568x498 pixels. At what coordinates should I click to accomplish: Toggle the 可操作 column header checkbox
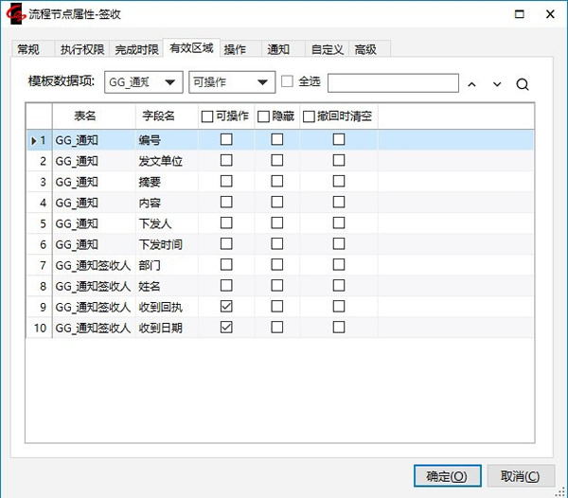pos(207,116)
